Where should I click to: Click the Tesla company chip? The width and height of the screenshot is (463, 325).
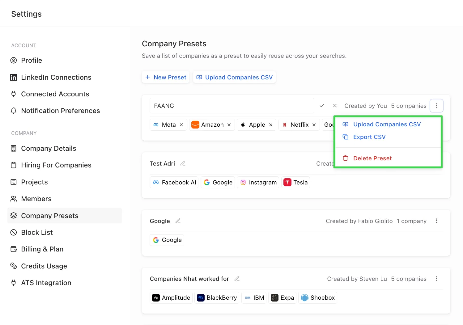(296, 182)
